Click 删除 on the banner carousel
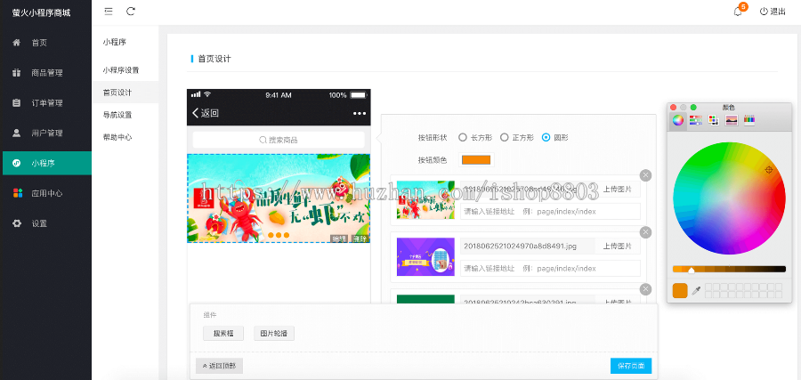 (360, 239)
